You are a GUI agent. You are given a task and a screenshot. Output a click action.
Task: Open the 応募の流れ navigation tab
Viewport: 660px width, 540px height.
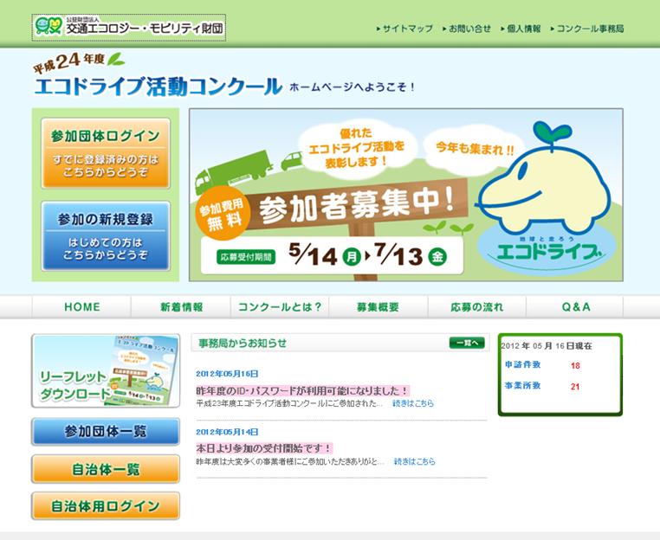pos(477,307)
